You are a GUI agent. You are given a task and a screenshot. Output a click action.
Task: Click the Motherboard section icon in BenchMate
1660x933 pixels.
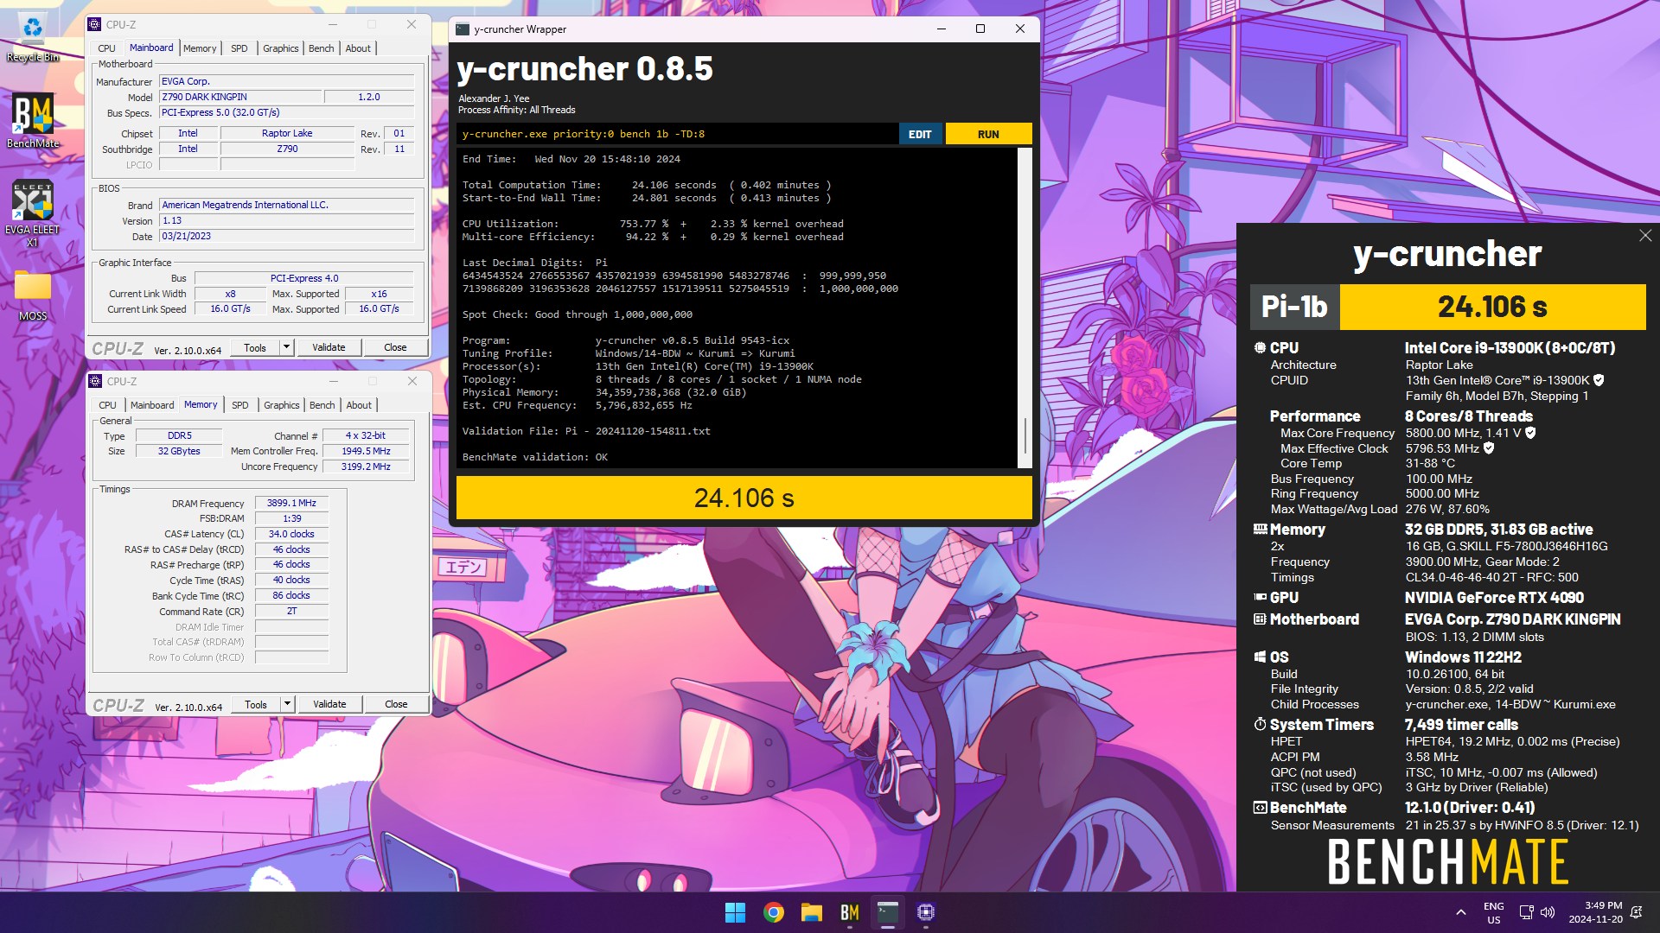pyautogui.click(x=1260, y=619)
